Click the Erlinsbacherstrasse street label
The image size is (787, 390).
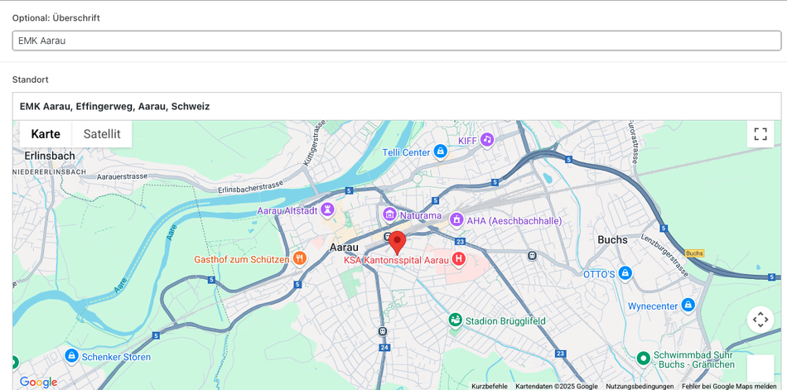pyautogui.click(x=251, y=187)
